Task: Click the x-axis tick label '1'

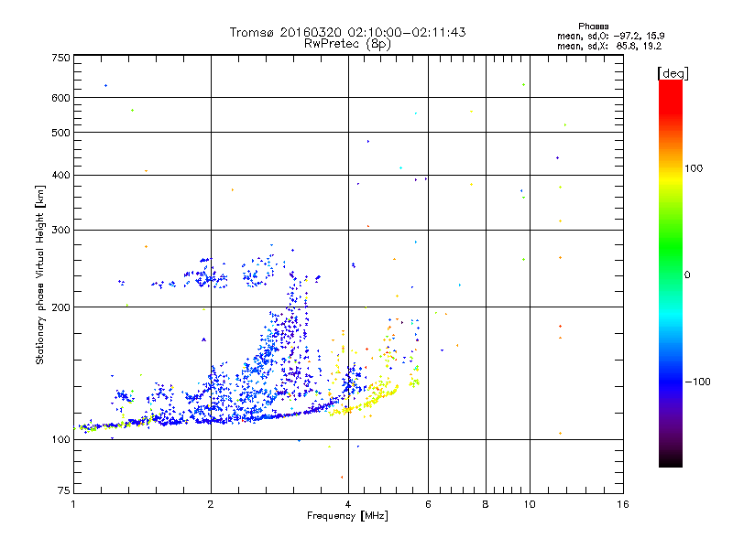Action: (73, 504)
